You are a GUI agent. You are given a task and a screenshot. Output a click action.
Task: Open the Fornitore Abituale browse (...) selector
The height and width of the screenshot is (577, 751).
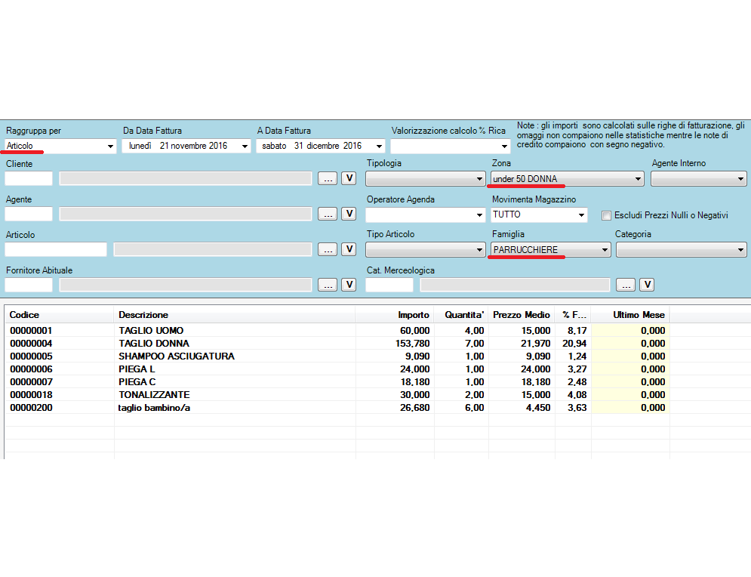point(328,285)
